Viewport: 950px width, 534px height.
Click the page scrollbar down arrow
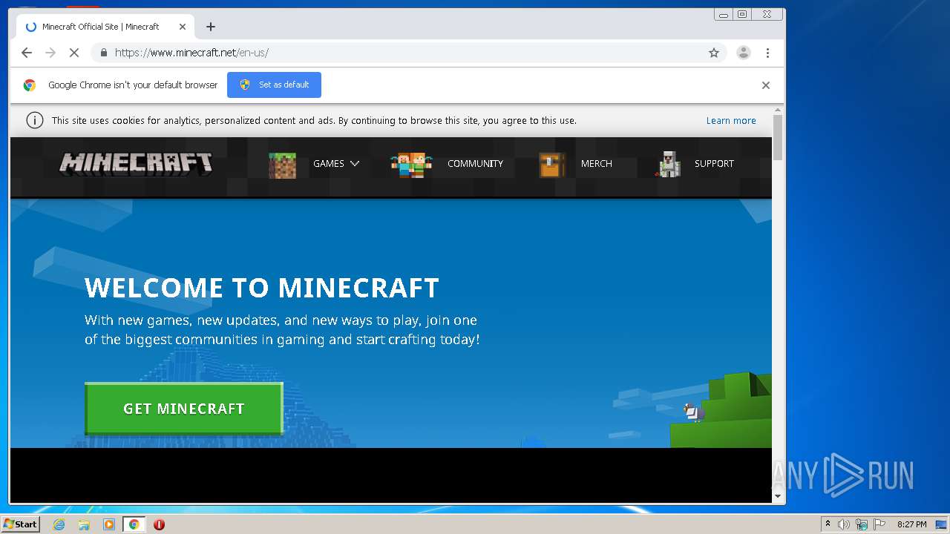778,496
